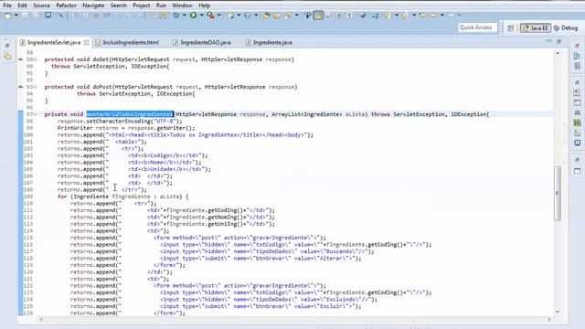Open the previous annotation dropdown arrow

(413, 16)
